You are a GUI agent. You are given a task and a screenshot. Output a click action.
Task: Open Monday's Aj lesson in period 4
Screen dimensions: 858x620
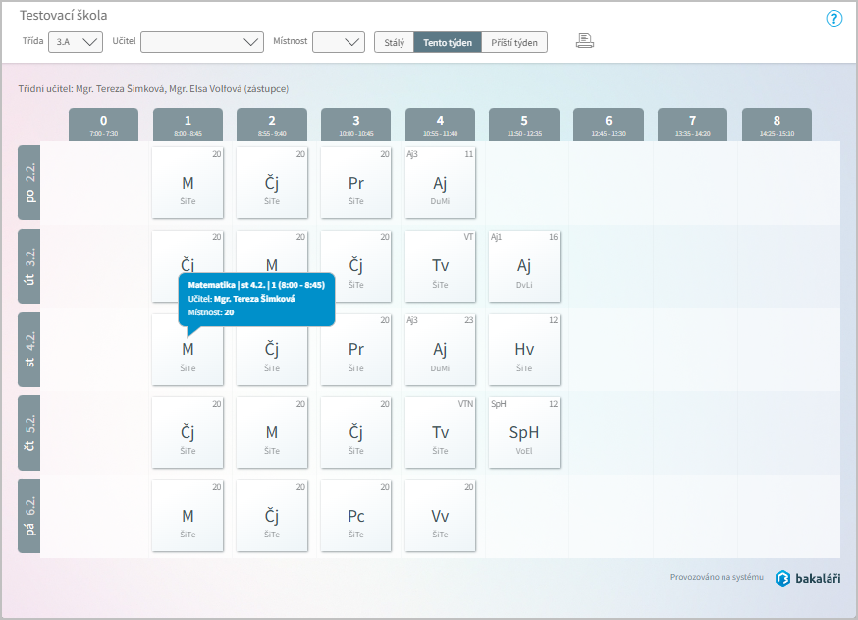[440, 184]
